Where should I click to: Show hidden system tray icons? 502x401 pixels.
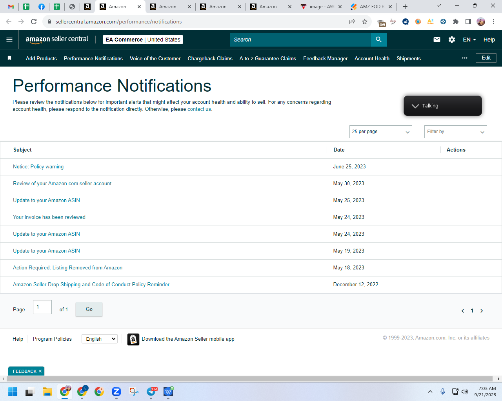(430, 392)
